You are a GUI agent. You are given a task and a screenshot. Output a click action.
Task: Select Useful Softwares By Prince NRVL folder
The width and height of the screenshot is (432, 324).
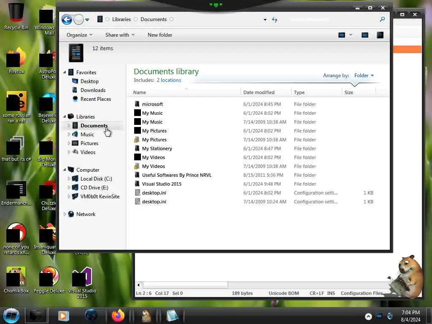[177, 175]
